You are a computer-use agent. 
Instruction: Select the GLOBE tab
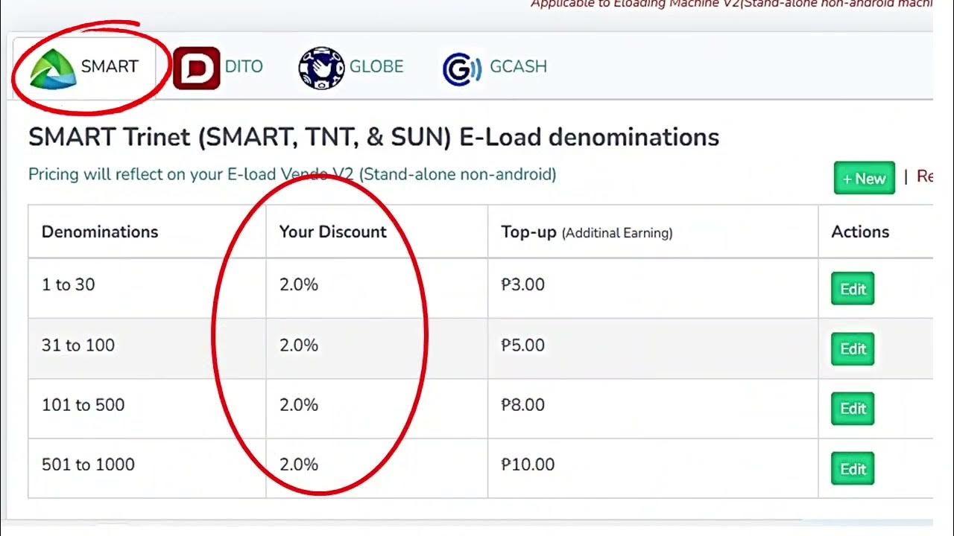tap(376, 66)
